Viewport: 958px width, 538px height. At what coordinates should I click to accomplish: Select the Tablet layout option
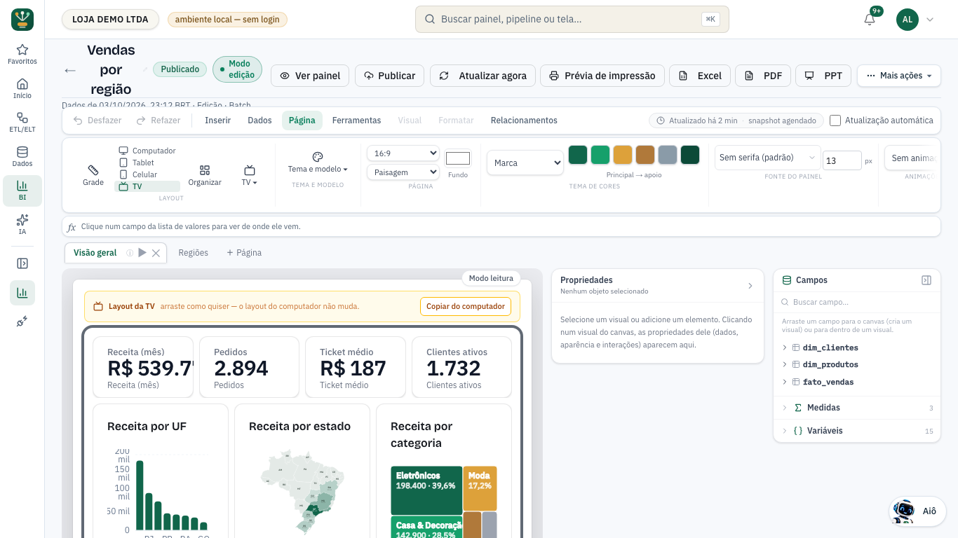tap(147, 163)
